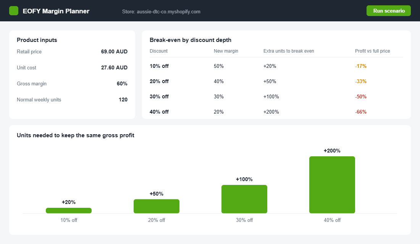Viewport: 420px width, 244px height.
Task: Select the Normal weekly units value 120
Action: tap(123, 100)
